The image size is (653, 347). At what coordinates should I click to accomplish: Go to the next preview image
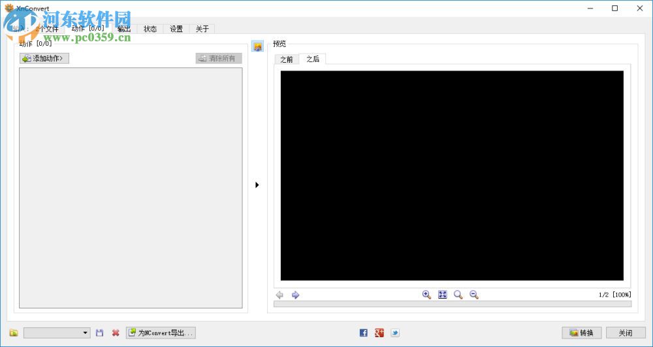coord(295,295)
